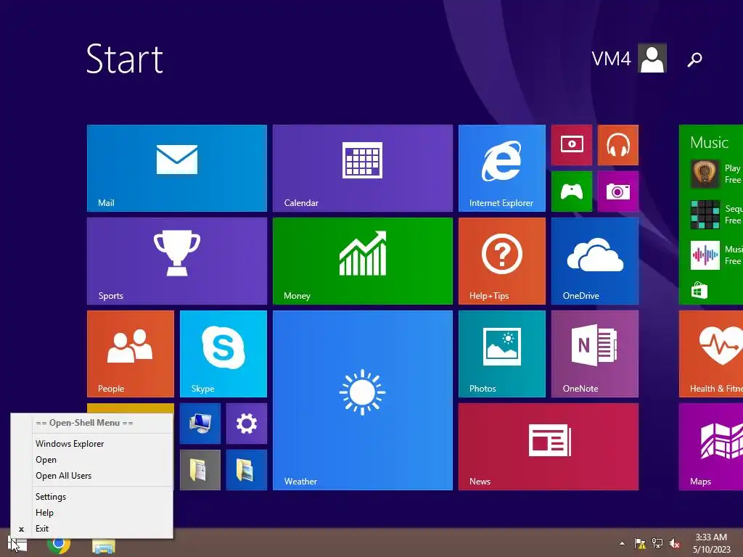Open the Weather tile

click(x=363, y=400)
